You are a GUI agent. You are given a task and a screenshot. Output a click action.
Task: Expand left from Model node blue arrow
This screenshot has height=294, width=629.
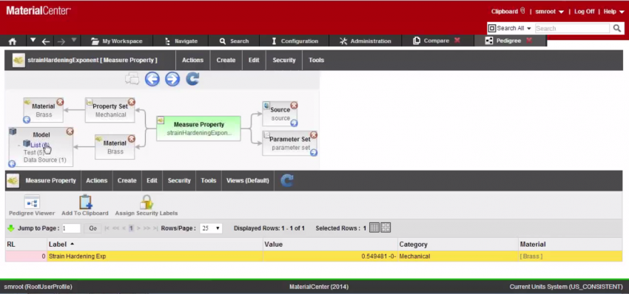pos(12,164)
